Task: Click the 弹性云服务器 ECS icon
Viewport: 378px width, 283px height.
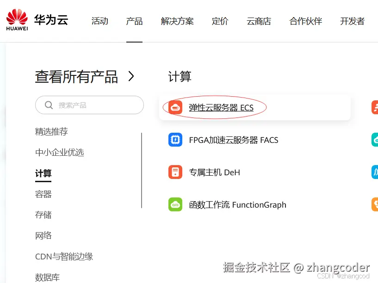Action: click(175, 107)
